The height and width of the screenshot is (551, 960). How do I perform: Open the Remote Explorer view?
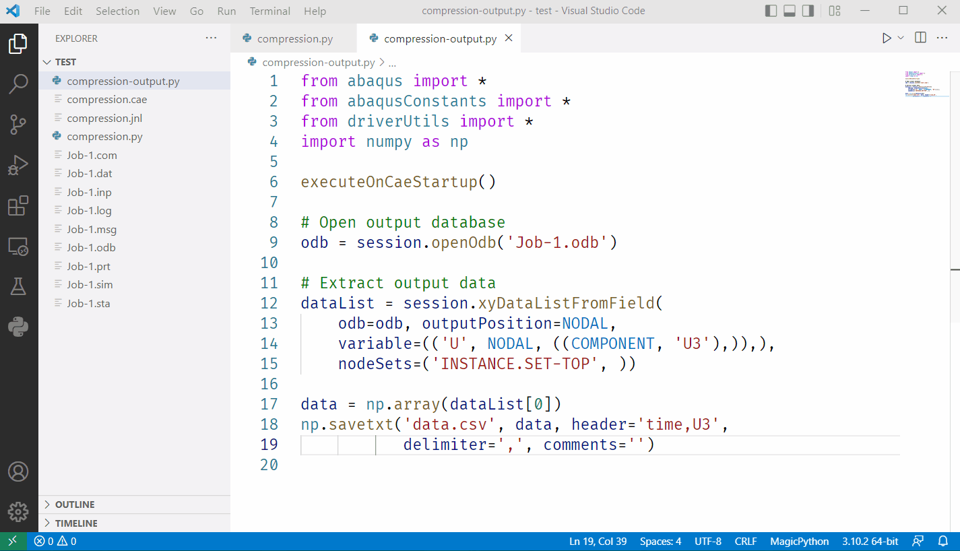(x=18, y=247)
